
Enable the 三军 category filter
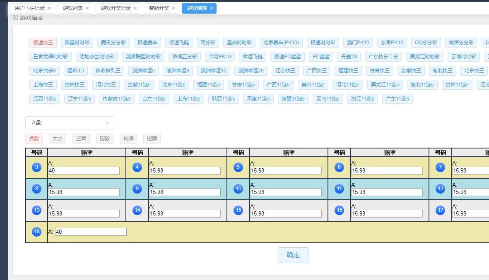[x=81, y=139]
